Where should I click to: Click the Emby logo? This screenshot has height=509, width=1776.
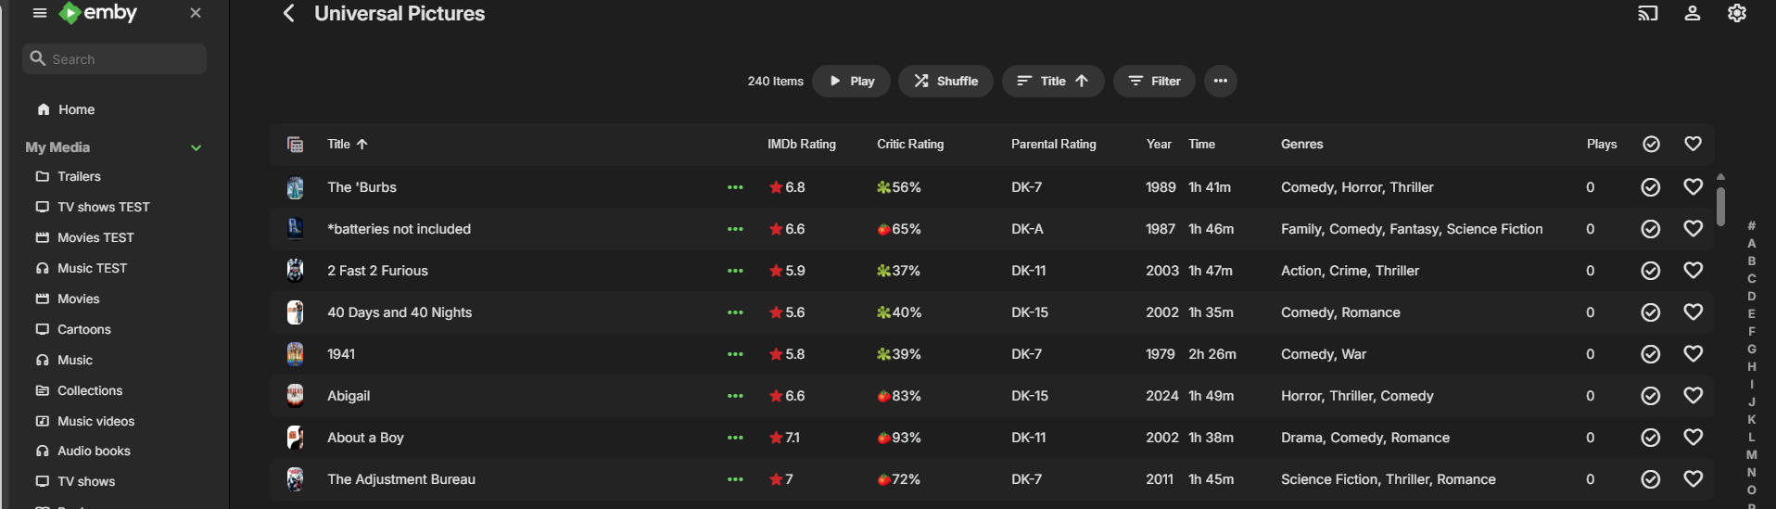(98, 13)
